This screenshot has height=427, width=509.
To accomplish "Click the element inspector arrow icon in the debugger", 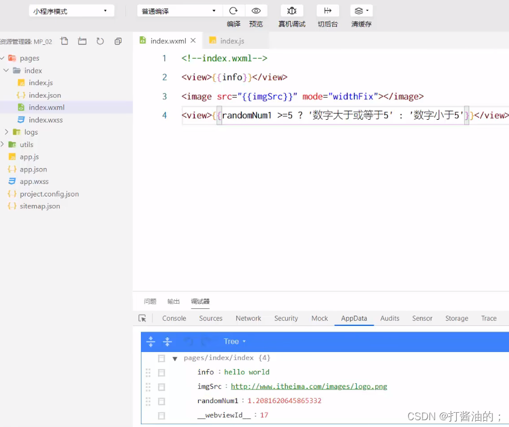I will click(x=142, y=319).
